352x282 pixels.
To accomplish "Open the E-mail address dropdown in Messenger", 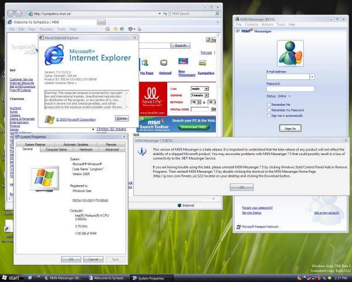I will [312, 77].
